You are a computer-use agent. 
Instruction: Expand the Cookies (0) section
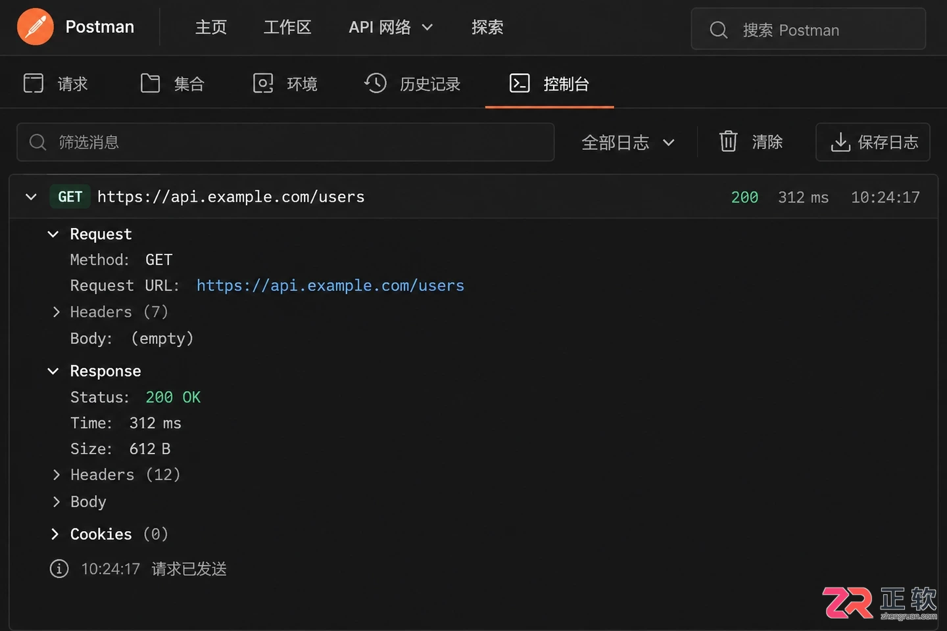coord(55,534)
